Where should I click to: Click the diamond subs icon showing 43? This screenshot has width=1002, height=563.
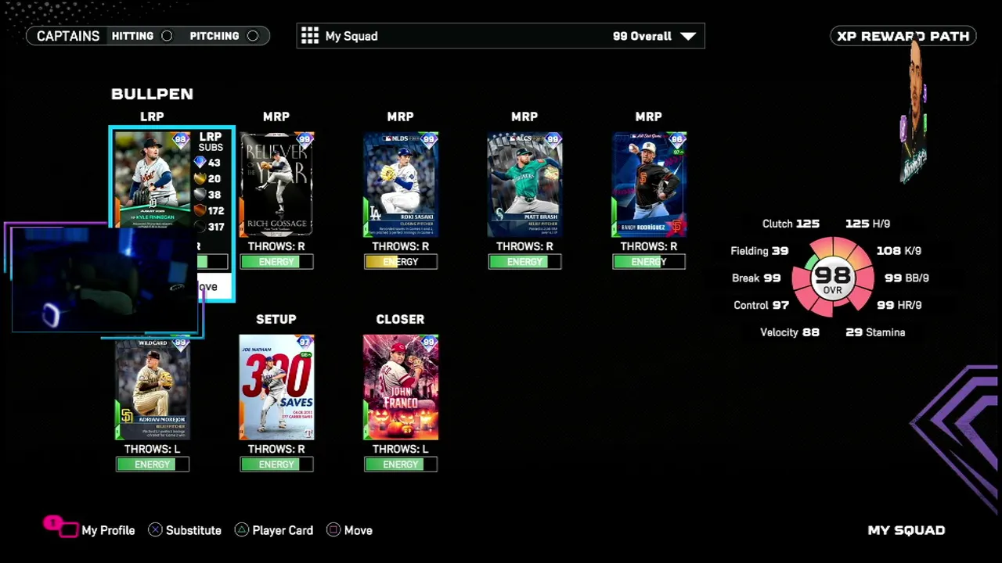pos(200,163)
